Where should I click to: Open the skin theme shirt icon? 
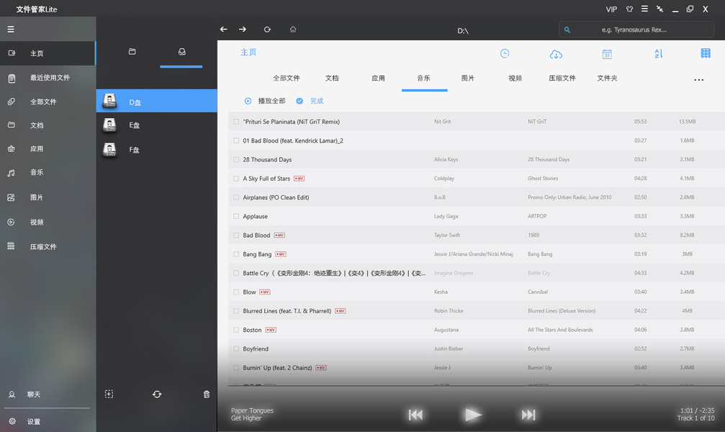[x=629, y=9]
